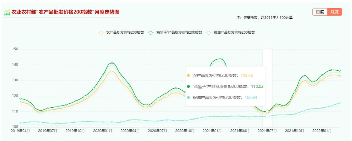This screenshot has height=141, width=352.
Task: Click the yellow dot in the tooltip
Action: (188, 76)
